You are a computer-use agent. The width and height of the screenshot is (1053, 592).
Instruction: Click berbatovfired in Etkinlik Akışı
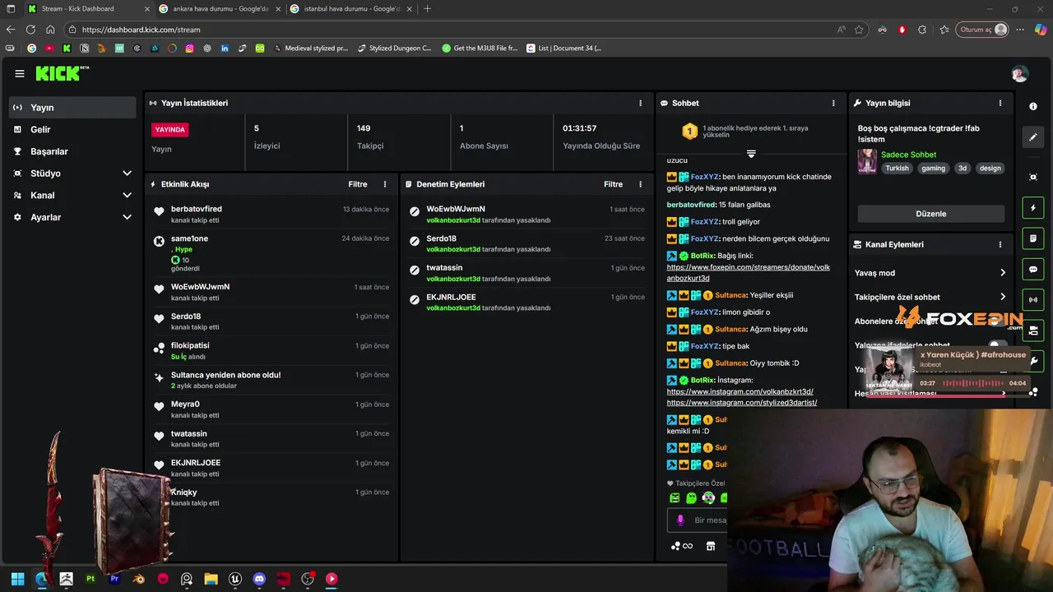click(x=197, y=209)
